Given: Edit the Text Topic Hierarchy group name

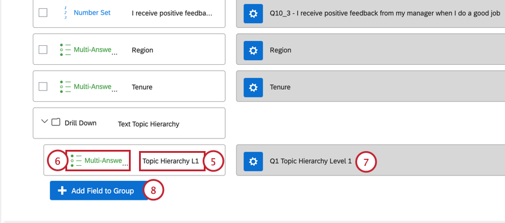Looking at the screenshot, I should 149,124.
